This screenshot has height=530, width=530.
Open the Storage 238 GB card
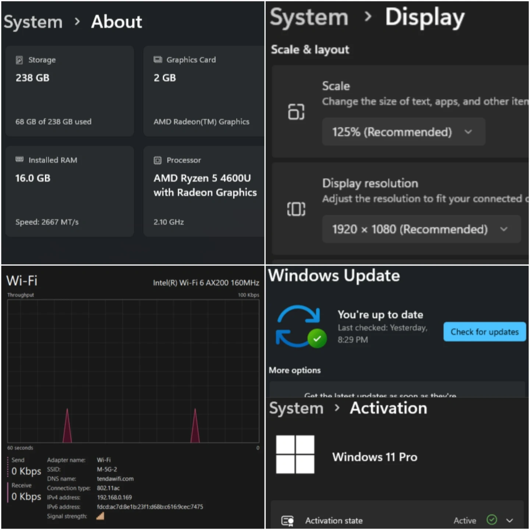(x=70, y=91)
